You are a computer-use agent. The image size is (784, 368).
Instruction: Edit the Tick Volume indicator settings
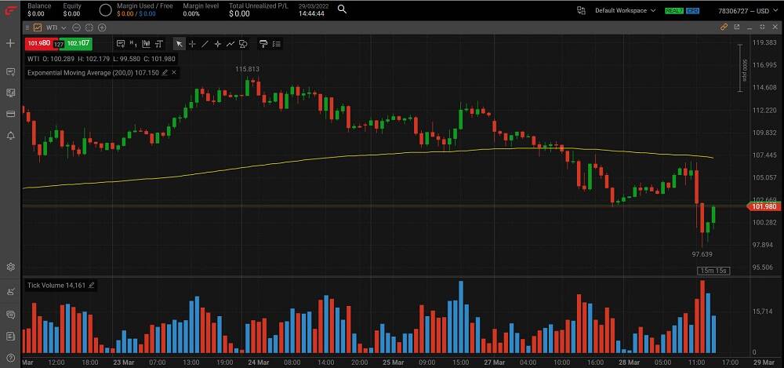coord(92,285)
